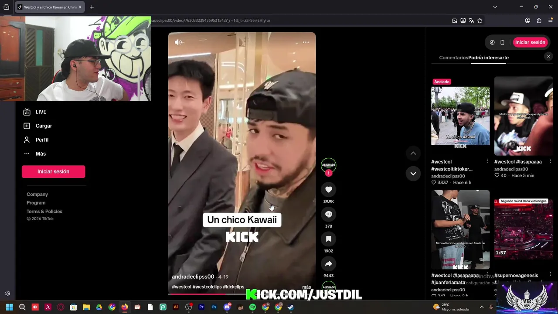The height and width of the screenshot is (314, 558).
Task: Like the video with the heart icon
Action: tap(329, 189)
